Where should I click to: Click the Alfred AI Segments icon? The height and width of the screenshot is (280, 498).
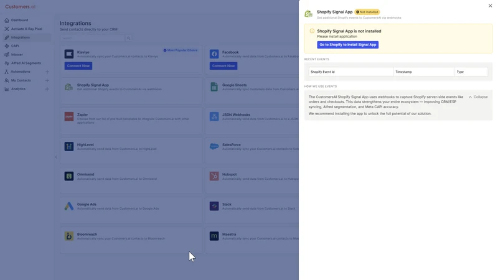pyautogui.click(x=7, y=63)
